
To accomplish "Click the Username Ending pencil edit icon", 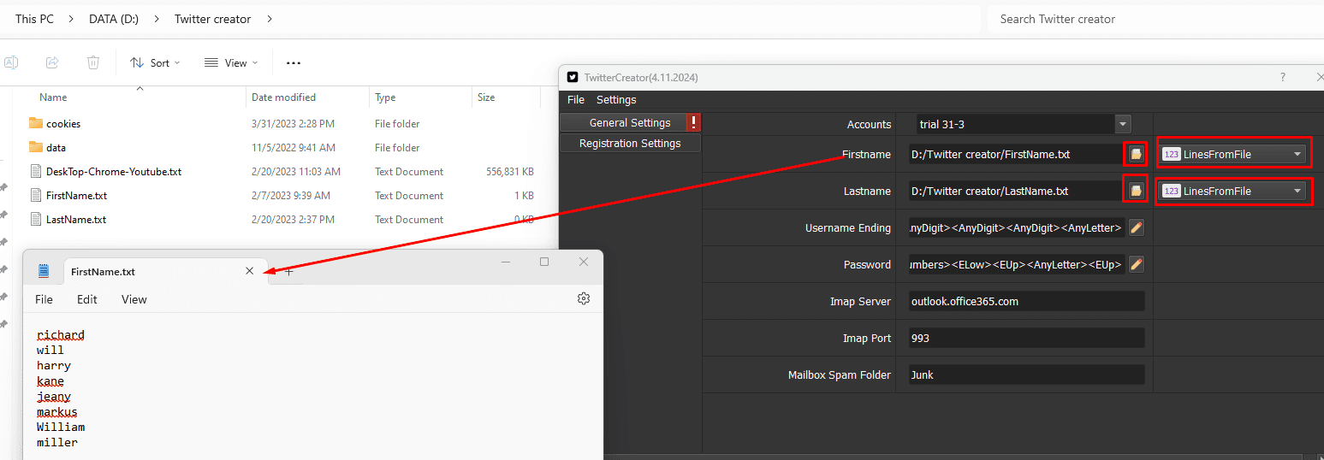I will 1137,227.
